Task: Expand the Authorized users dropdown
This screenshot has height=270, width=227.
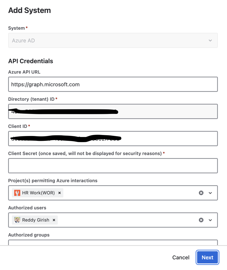Action: (210, 220)
